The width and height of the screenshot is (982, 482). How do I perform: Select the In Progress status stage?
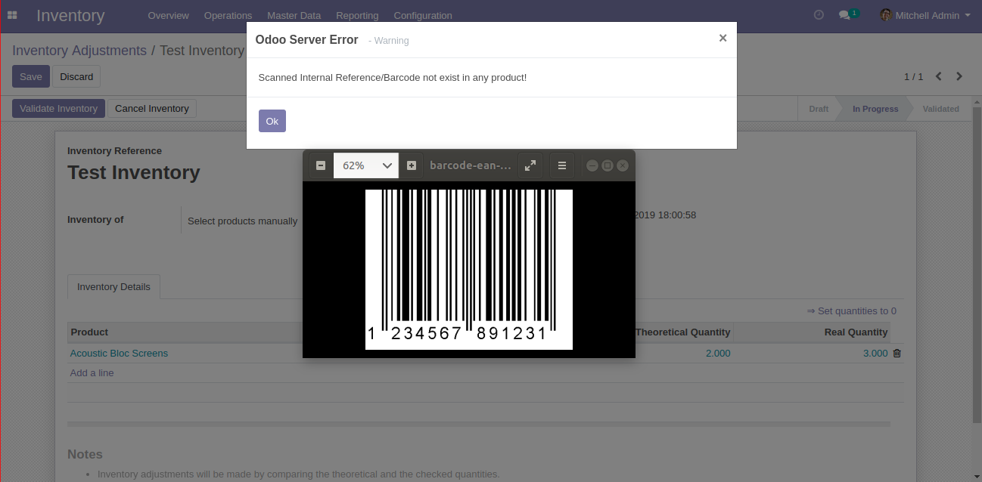(x=875, y=109)
